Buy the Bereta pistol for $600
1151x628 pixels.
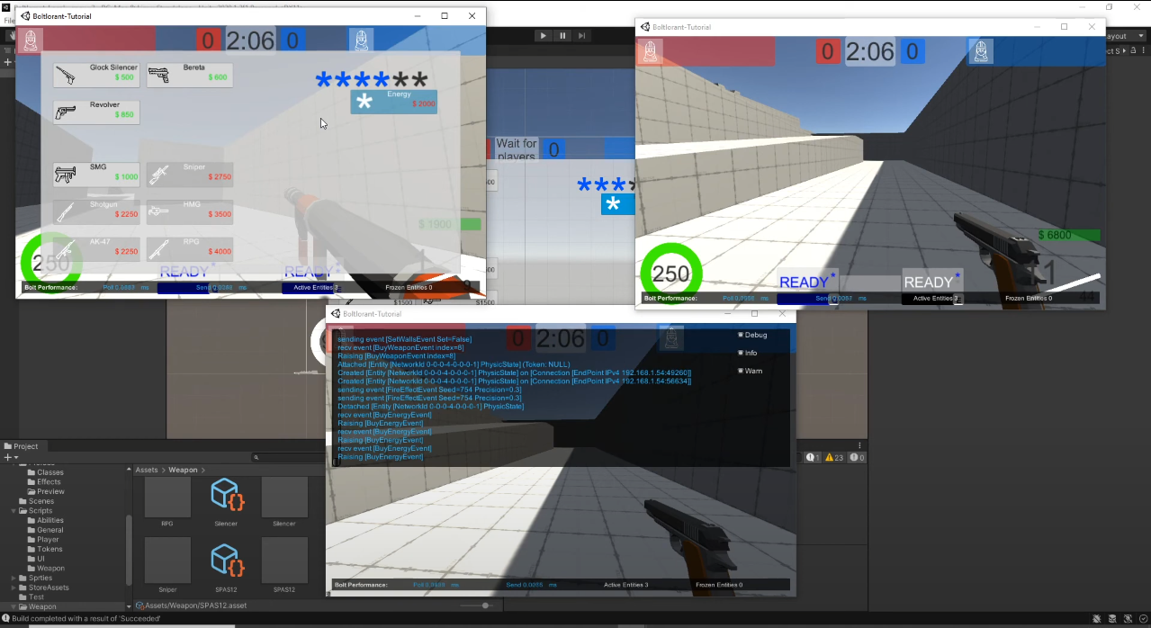(x=189, y=75)
